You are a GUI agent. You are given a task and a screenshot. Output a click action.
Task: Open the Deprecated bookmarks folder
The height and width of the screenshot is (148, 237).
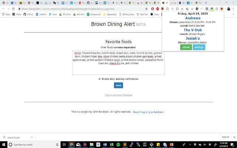click(110, 14)
